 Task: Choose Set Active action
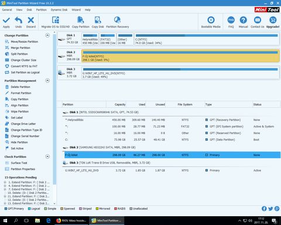coord(17,148)
